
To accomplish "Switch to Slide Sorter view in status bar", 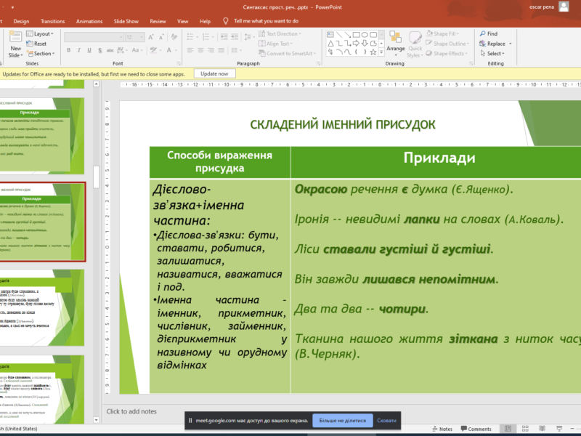I will coord(524,429).
